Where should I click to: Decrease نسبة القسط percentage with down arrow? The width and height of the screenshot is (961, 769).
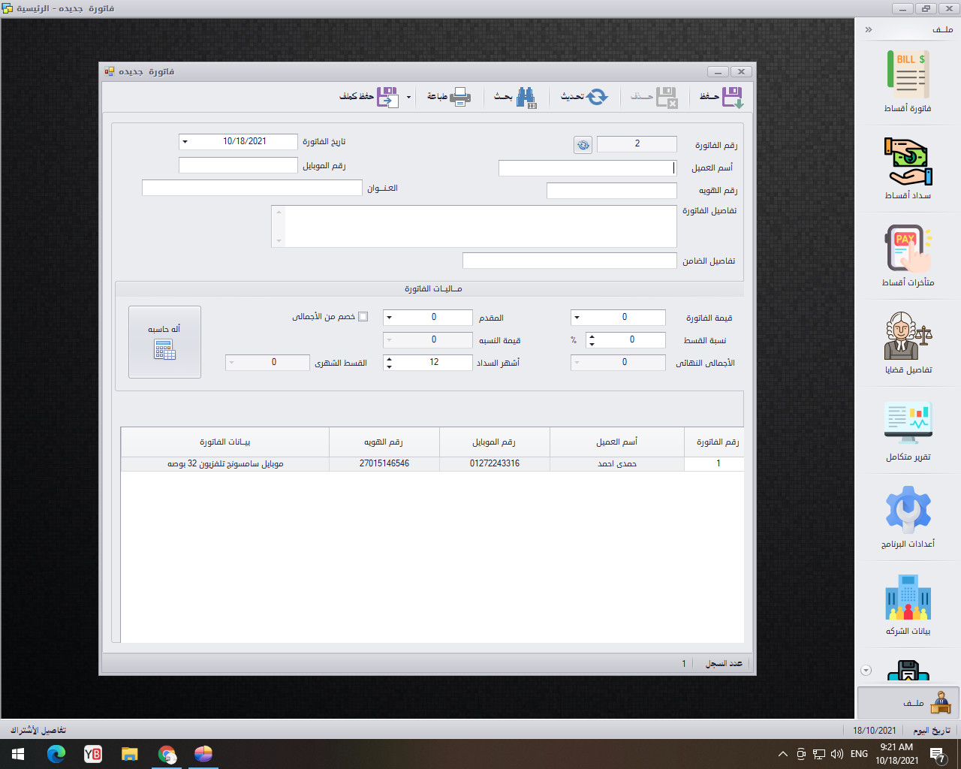coord(592,344)
